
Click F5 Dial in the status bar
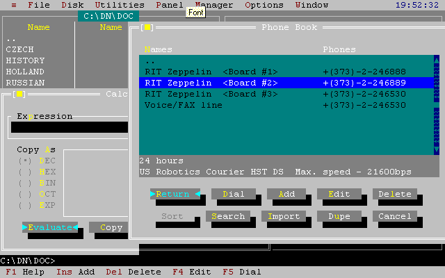(242, 272)
